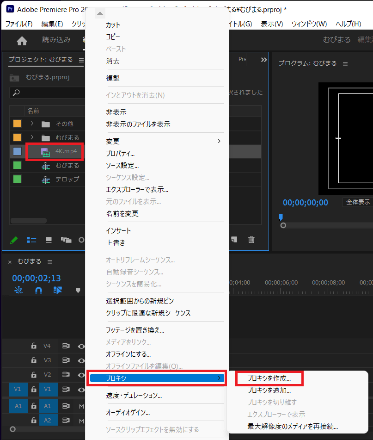The height and width of the screenshot is (440, 373).
Task: Expand the その他 folder in project panel
Action: click(32, 124)
